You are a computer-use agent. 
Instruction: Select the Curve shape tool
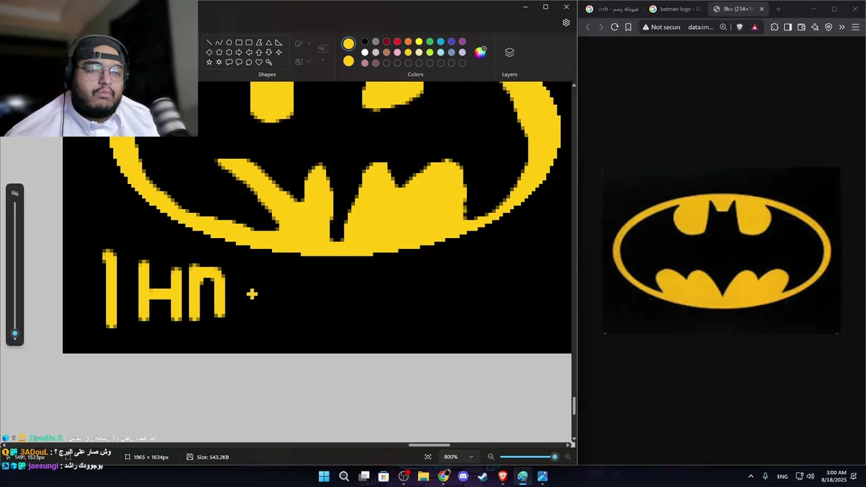click(219, 42)
